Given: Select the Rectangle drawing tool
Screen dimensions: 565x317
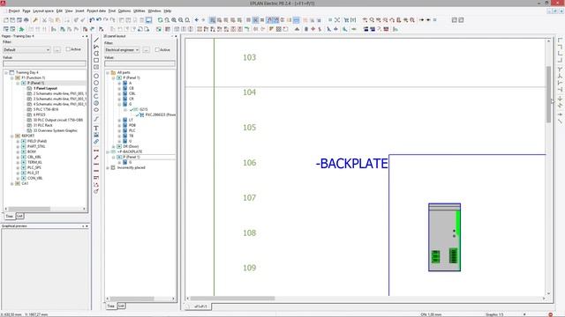Looking at the screenshot, I should click(x=96, y=61).
